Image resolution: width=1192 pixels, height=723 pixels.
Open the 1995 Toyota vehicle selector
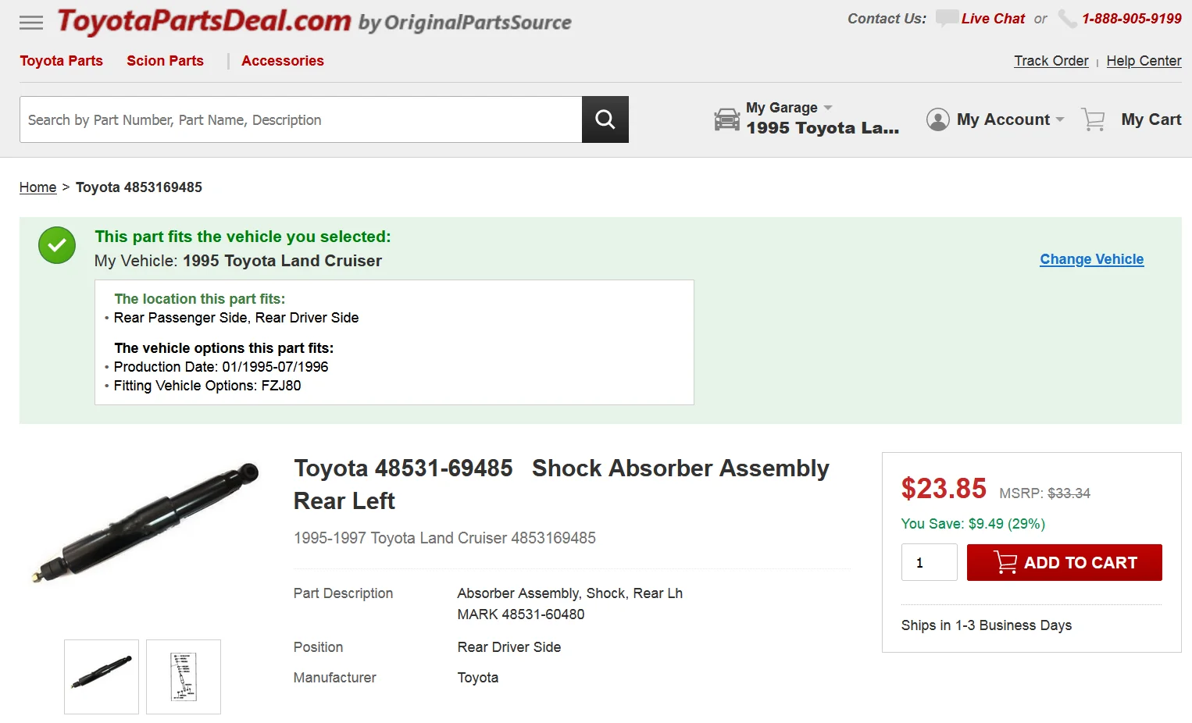822,128
